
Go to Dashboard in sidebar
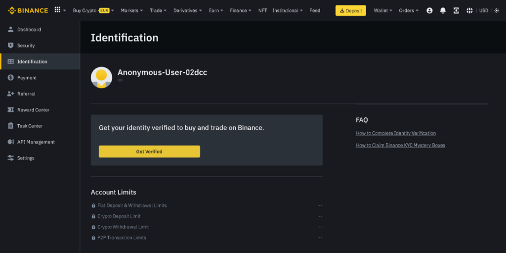point(40,29)
